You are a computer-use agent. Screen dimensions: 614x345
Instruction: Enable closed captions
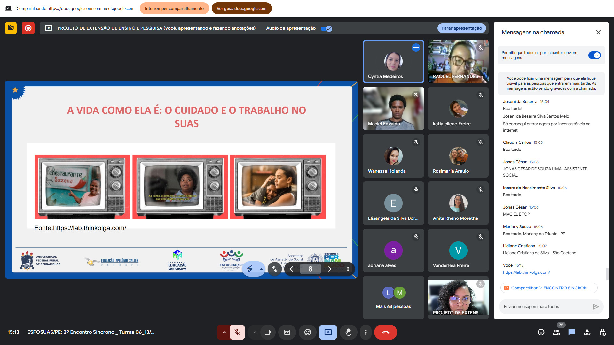(287, 332)
